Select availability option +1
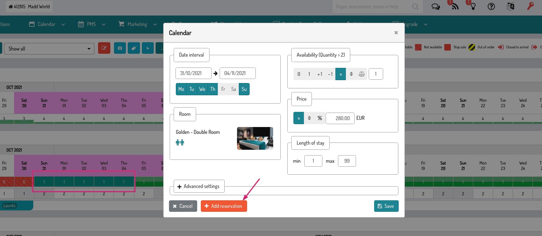The height and width of the screenshot is (236, 542). pos(319,74)
